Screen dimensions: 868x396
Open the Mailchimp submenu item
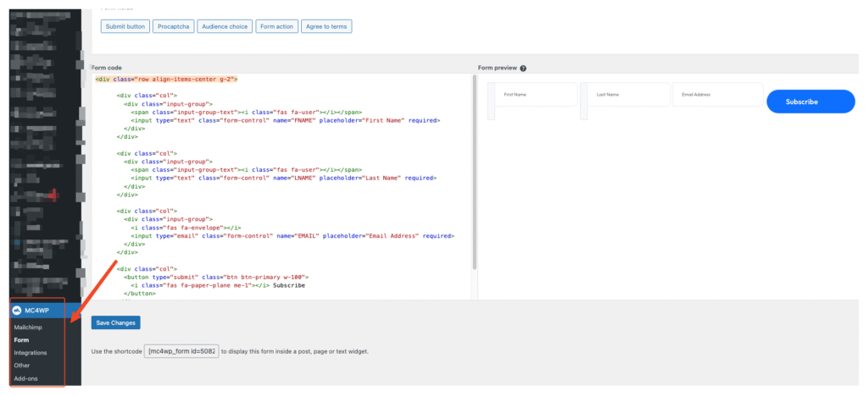click(x=28, y=327)
